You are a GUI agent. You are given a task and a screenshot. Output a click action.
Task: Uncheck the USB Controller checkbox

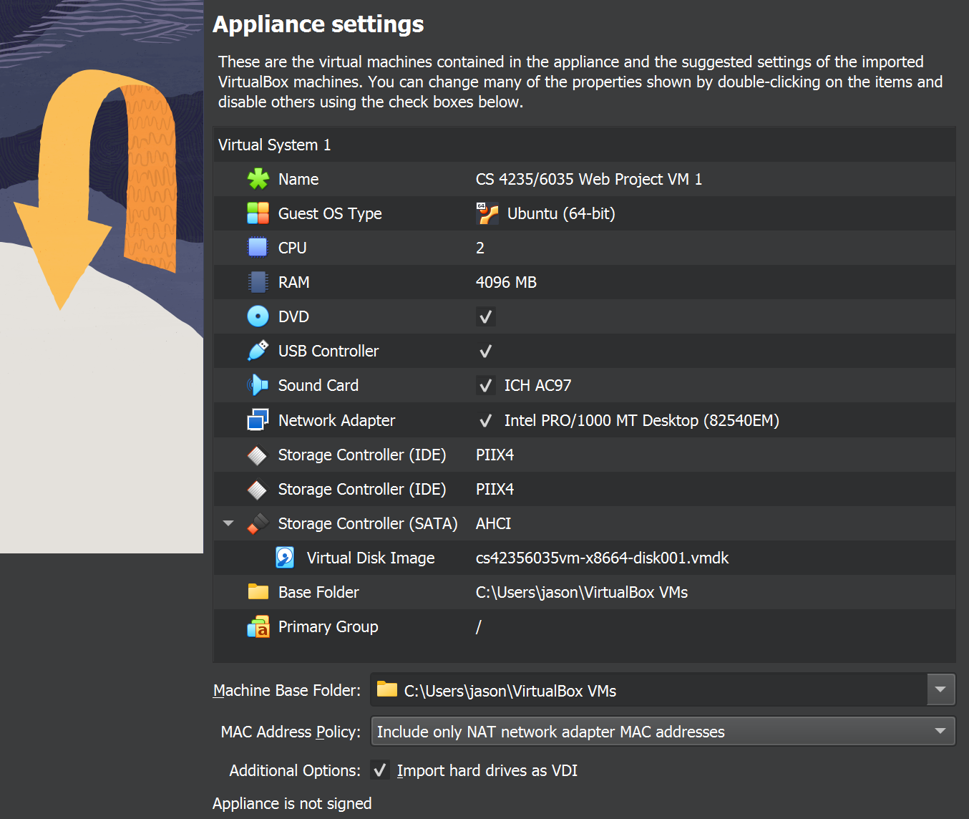(x=486, y=351)
